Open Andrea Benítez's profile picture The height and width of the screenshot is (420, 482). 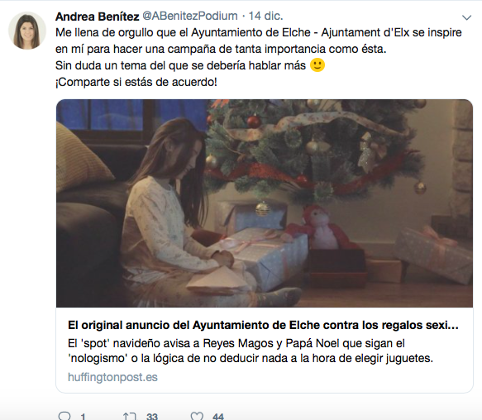coord(27,31)
